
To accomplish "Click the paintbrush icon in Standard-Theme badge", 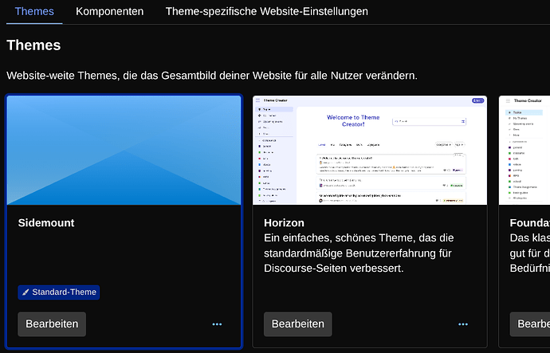I will [x=26, y=292].
